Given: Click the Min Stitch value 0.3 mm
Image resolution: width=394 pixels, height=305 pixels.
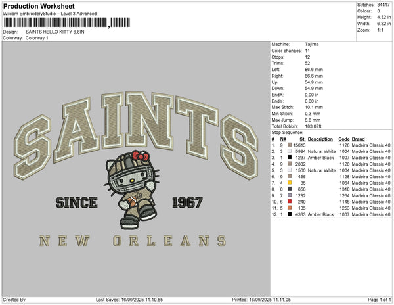Looking at the screenshot, I should pos(313,114).
